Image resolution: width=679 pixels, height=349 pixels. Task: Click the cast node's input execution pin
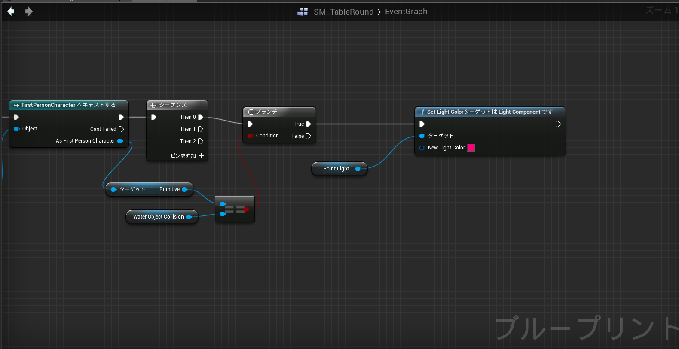[x=16, y=117]
